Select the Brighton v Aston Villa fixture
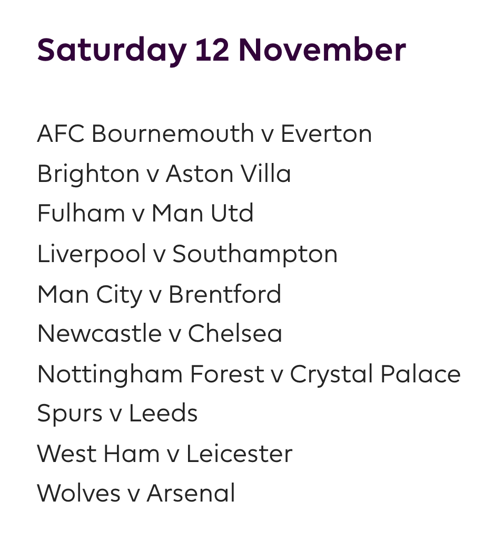This screenshot has height=539, width=494. coord(164,174)
